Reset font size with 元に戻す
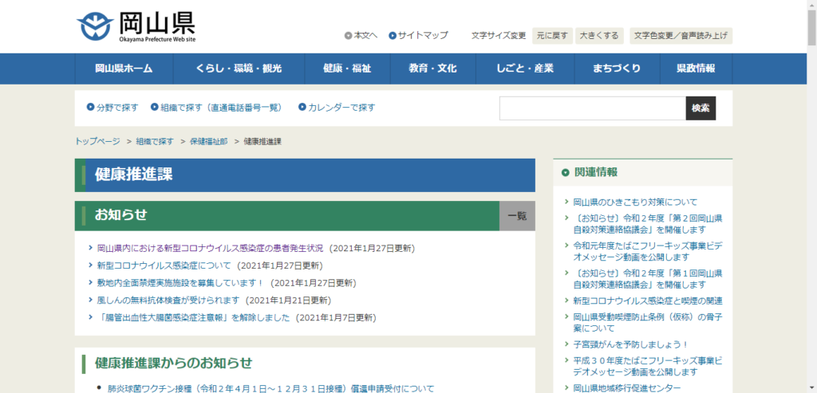The image size is (817, 393). [552, 35]
